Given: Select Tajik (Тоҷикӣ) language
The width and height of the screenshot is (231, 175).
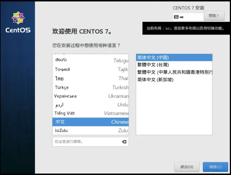Looking at the screenshot, I should [x=90, y=69].
